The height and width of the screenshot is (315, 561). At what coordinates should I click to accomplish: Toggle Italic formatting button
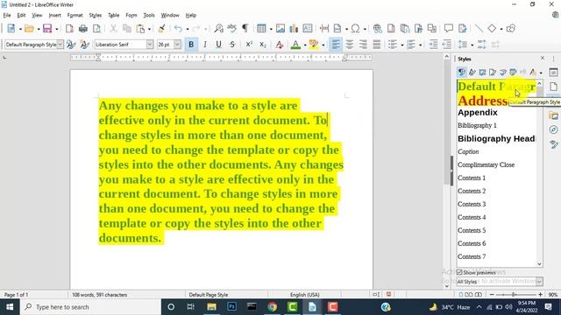pos(205,45)
